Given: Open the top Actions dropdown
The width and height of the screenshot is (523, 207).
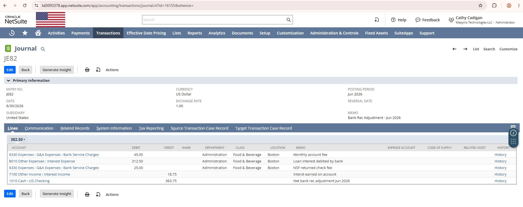Looking at the screenshot, I should pyautogui.click(x=112, y=70).
